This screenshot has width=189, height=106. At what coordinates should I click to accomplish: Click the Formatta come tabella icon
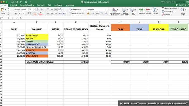tap(124, 10)
